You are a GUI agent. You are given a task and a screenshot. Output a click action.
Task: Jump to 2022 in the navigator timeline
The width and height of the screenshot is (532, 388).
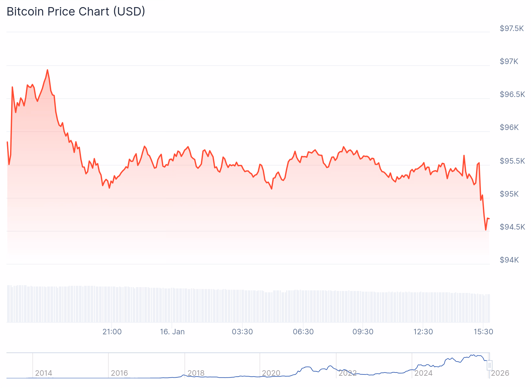coord(348,373)
